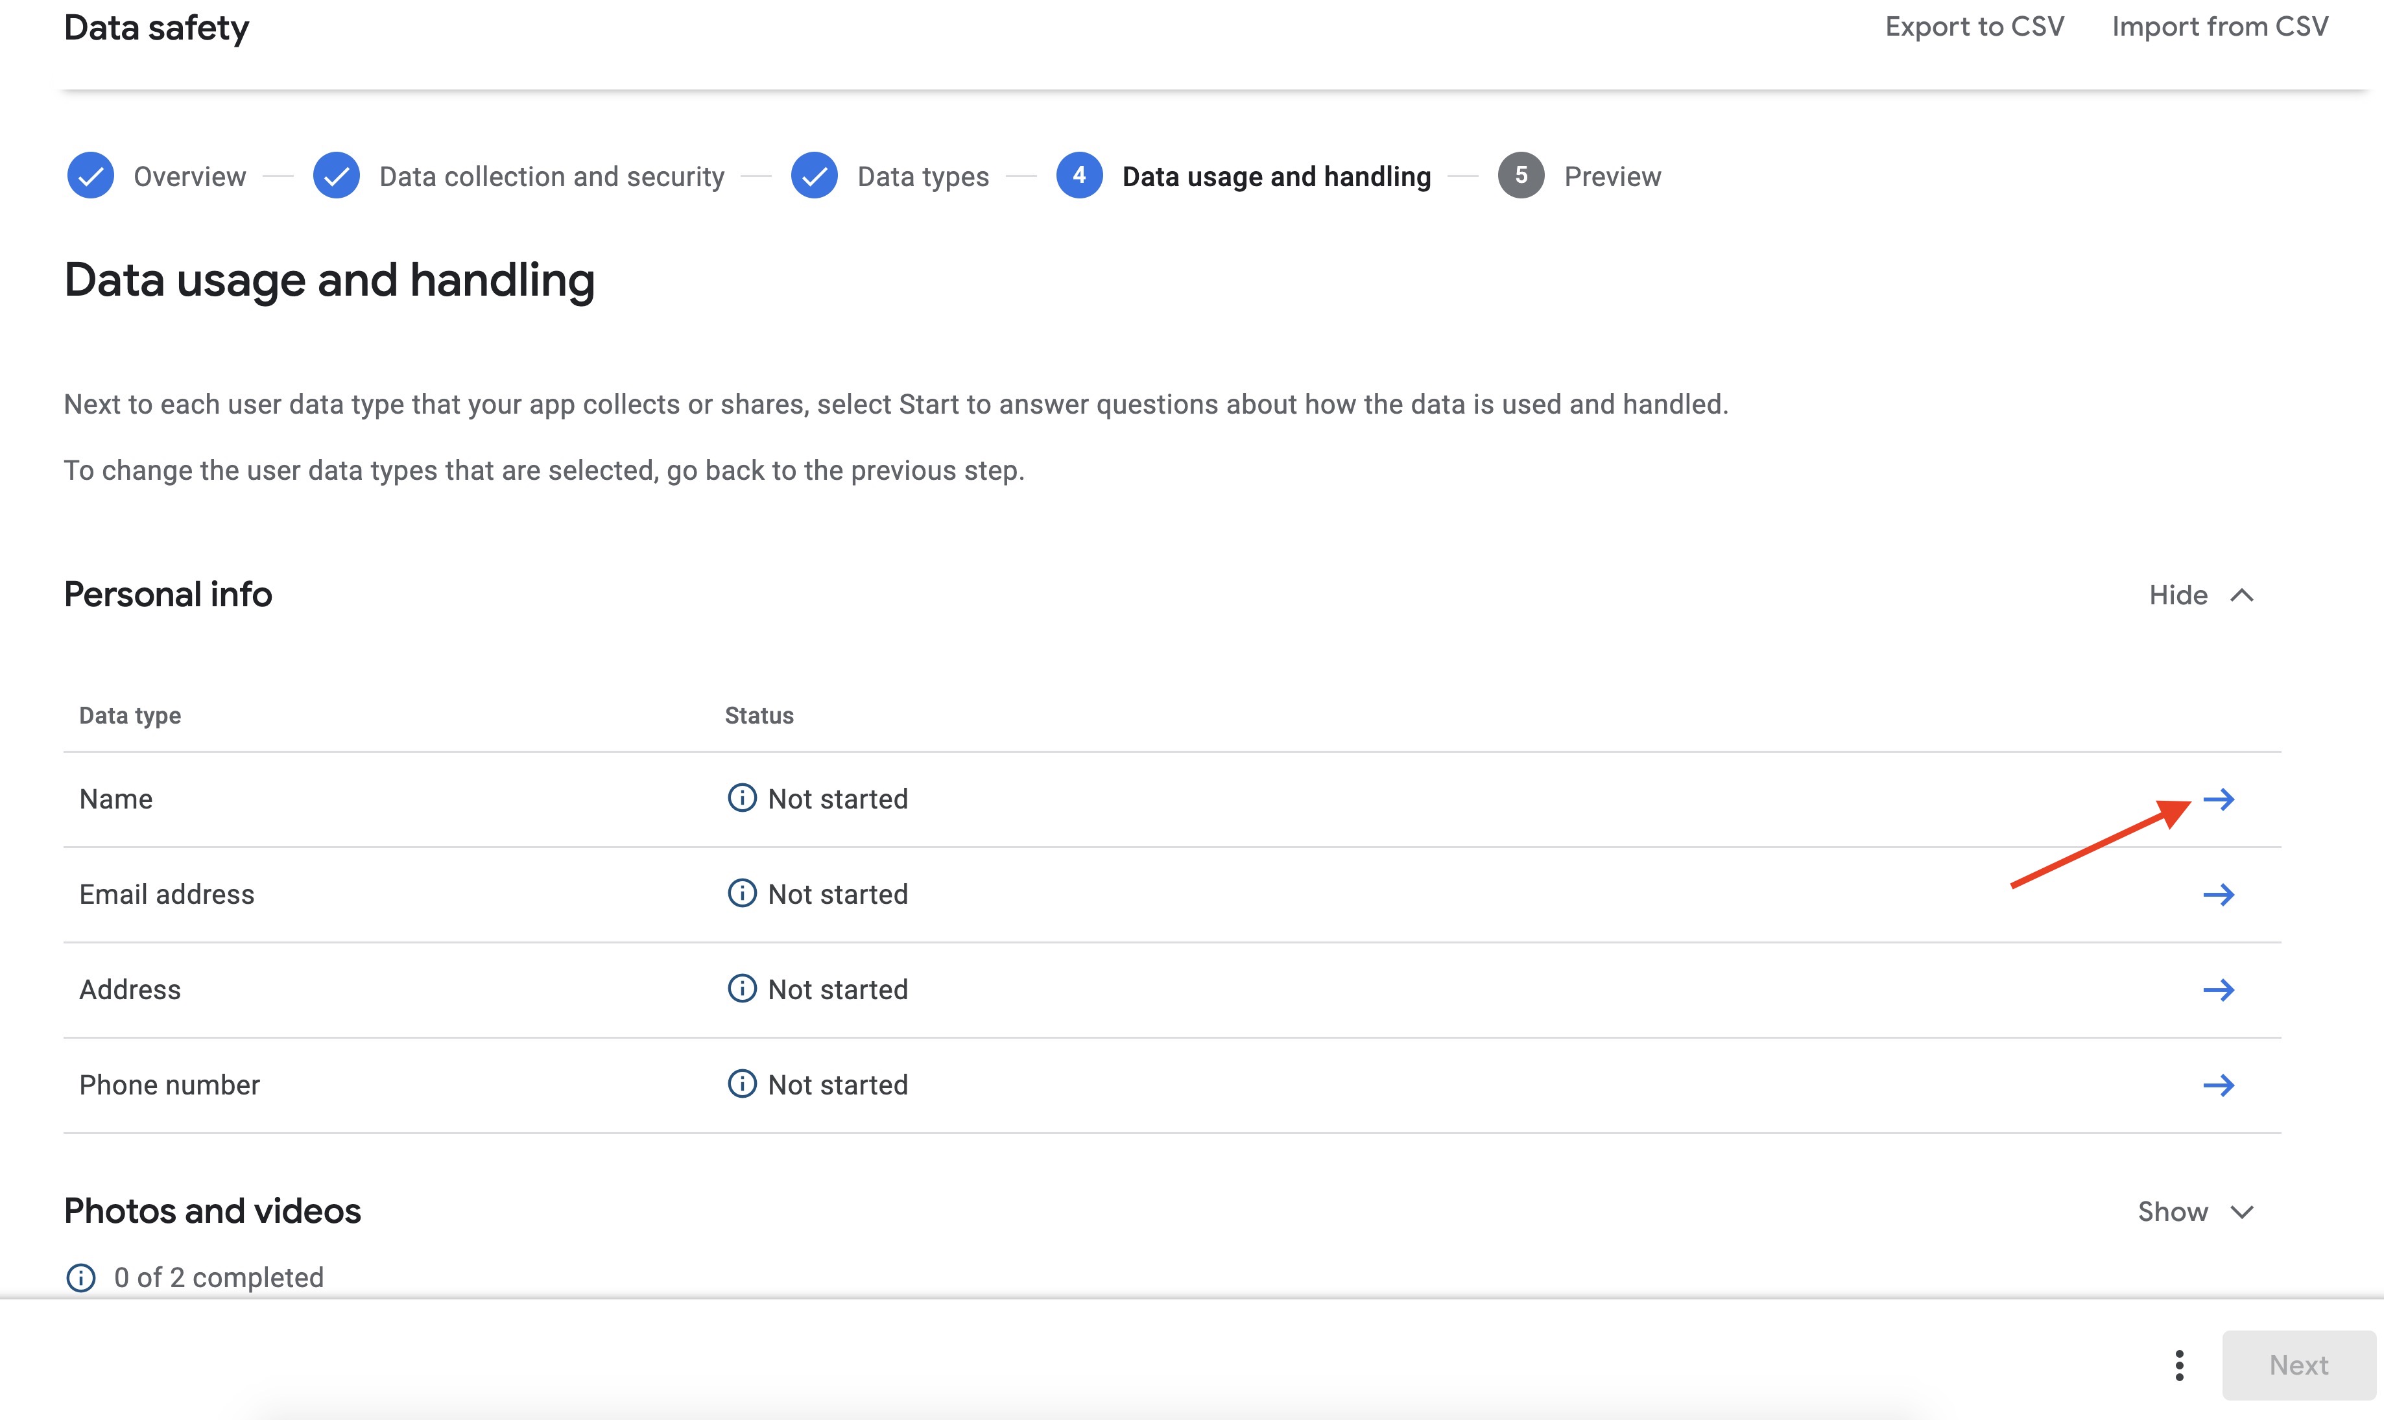The width and height of the screenshot is (2384, 1420).
Task: Select the Address data type cell
Action: (x=130, y=989)
